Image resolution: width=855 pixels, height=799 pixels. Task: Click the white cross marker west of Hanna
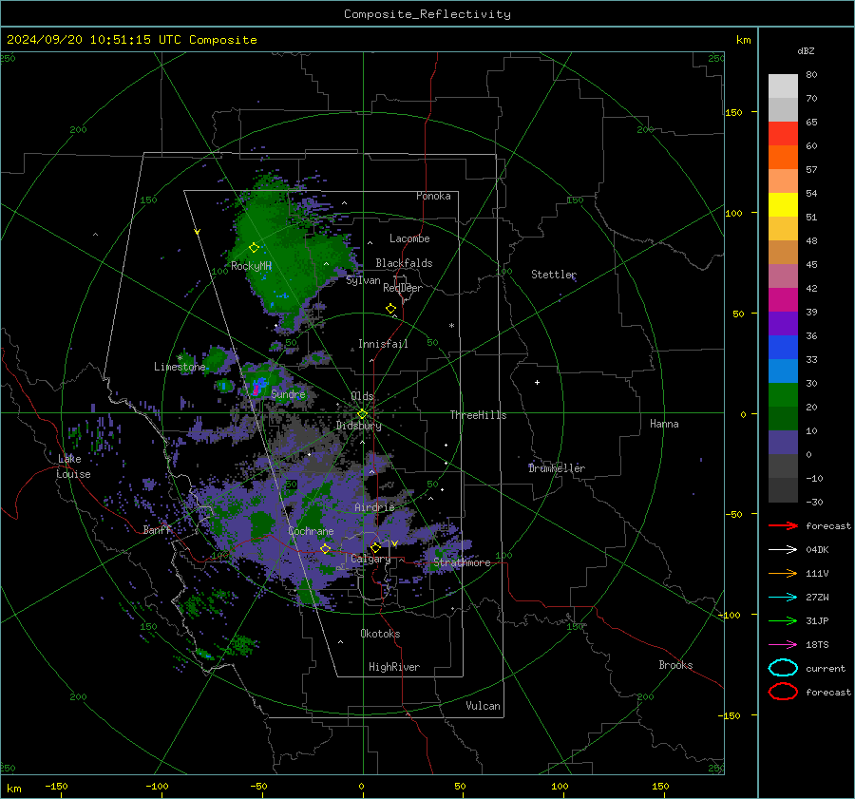(x=537, y=382)
